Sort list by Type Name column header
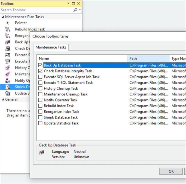Viewport: 186px width, 184px height. click(178, 59)
